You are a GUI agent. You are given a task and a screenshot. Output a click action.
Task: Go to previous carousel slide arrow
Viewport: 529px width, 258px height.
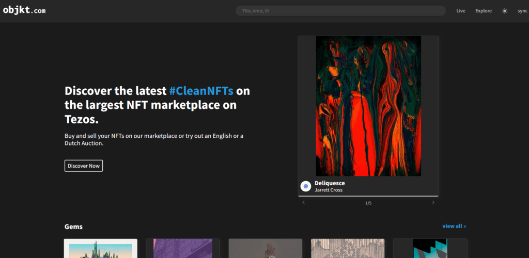point(303,202)
